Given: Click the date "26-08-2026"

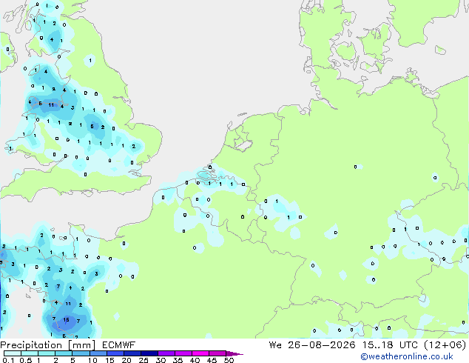Looking at the screenshot, I should 322,345.
